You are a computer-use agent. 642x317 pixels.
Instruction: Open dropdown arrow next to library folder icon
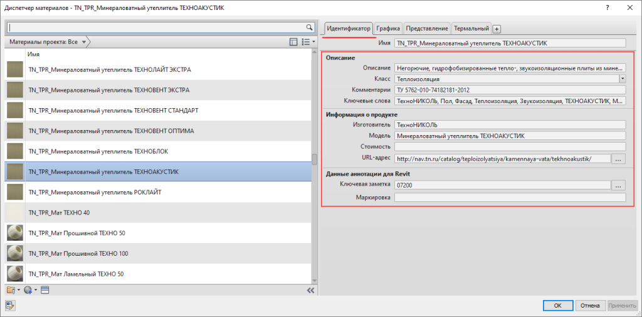coord(18,291)
